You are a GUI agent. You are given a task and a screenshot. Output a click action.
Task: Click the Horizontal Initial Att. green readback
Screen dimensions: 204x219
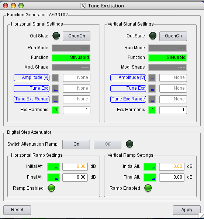coord(53,167)
